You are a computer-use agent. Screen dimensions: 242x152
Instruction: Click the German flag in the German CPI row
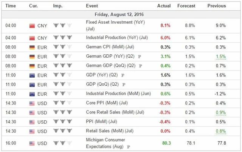tap(32, 46)
